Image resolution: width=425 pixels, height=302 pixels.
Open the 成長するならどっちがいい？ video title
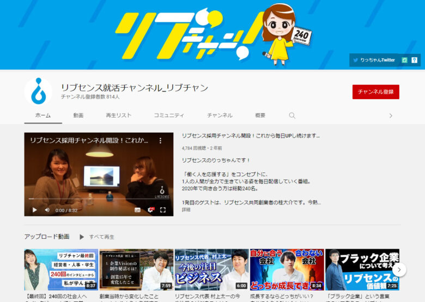tap(282, 297)
